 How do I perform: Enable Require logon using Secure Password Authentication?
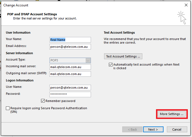click(x=8, y=108)
